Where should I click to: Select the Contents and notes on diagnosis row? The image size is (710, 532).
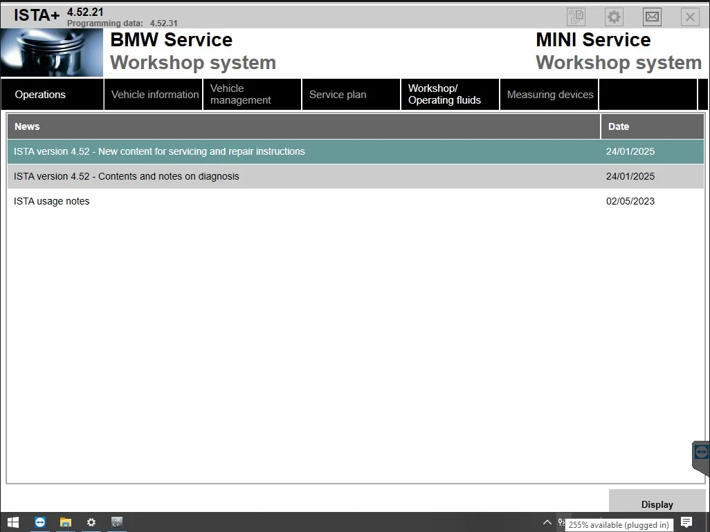127,176
